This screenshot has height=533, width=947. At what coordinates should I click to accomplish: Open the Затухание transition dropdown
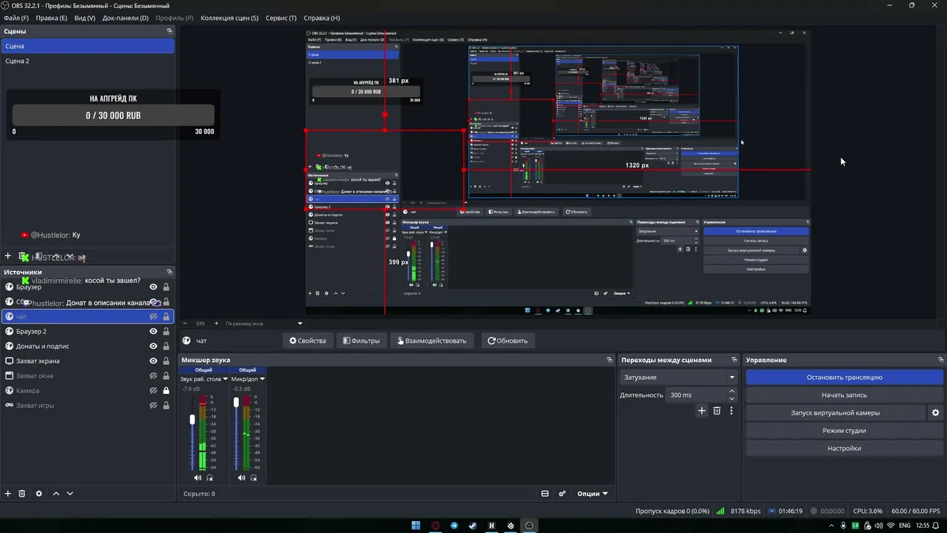click(680, 378)
